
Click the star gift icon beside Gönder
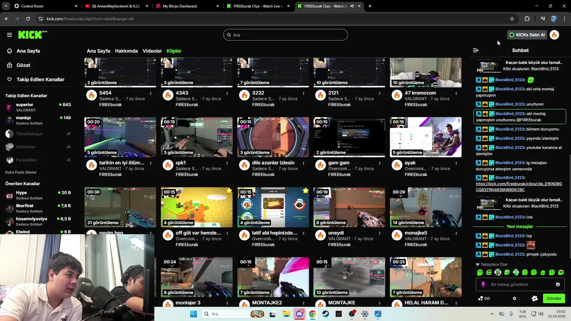click(x=535, y=298)
